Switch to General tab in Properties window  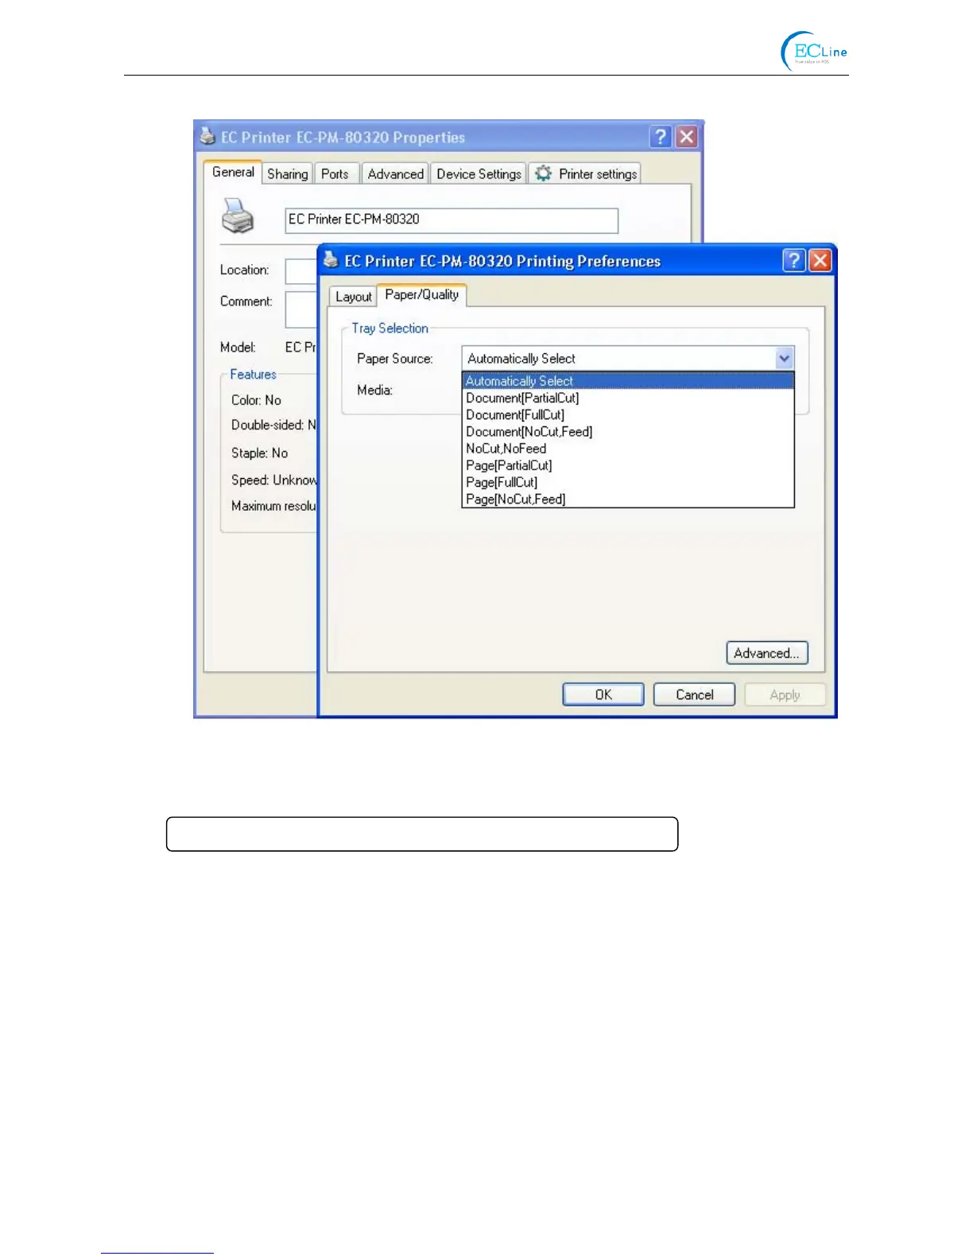pyautogui.click(x=233, y=172)
